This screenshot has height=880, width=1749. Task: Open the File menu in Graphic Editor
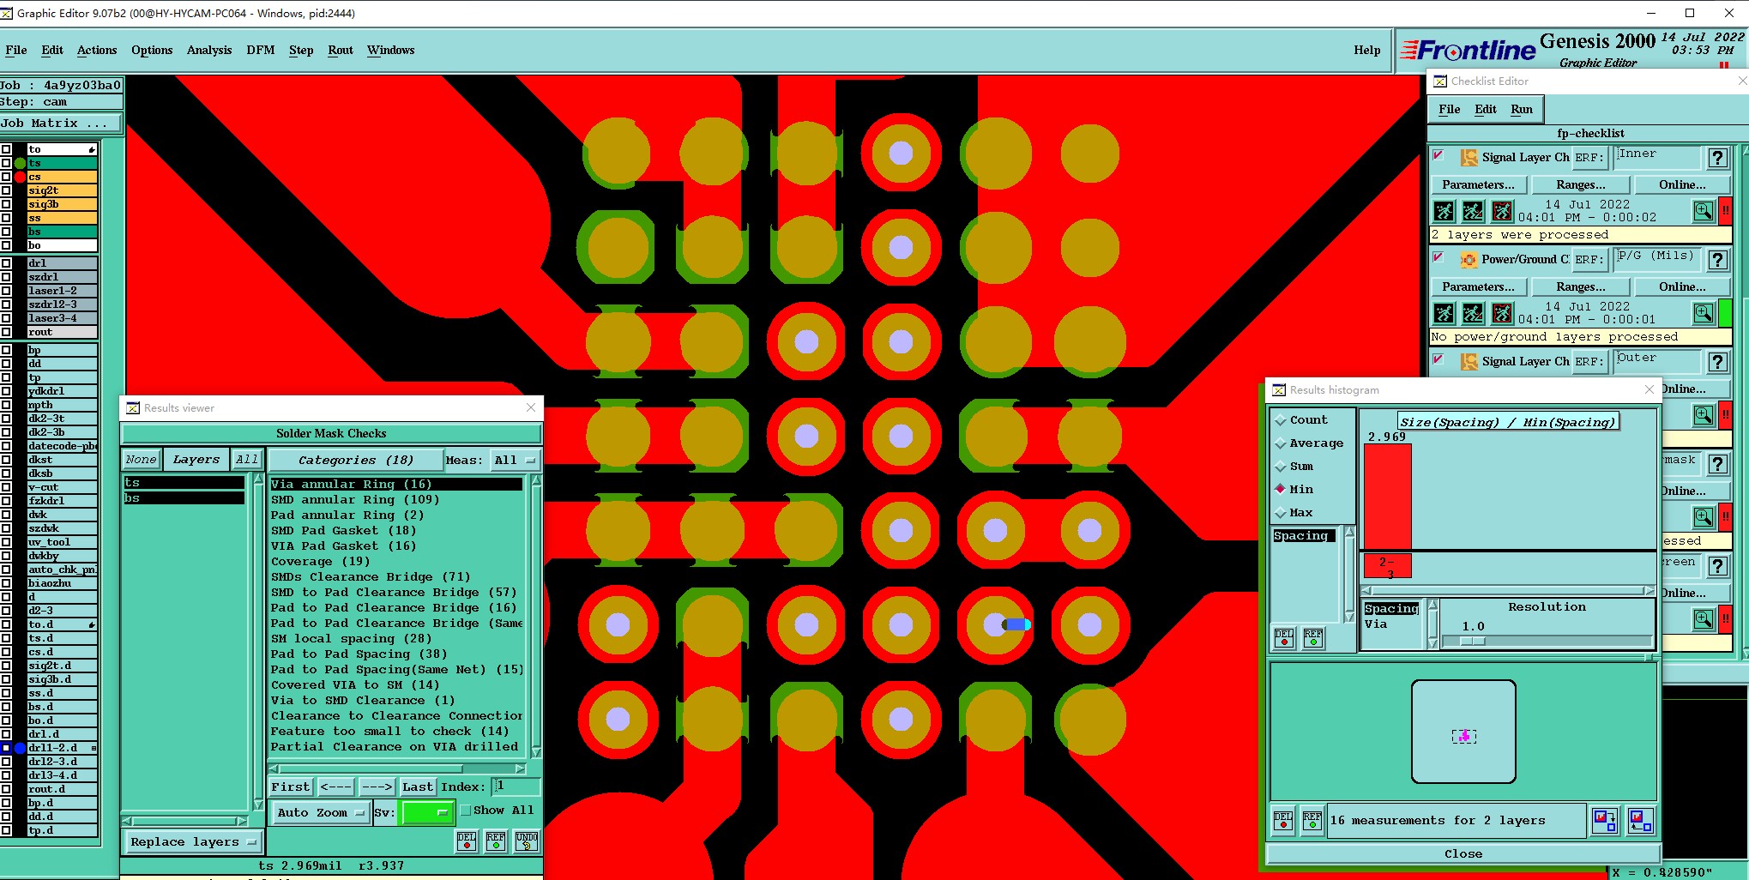pos(15,51)
